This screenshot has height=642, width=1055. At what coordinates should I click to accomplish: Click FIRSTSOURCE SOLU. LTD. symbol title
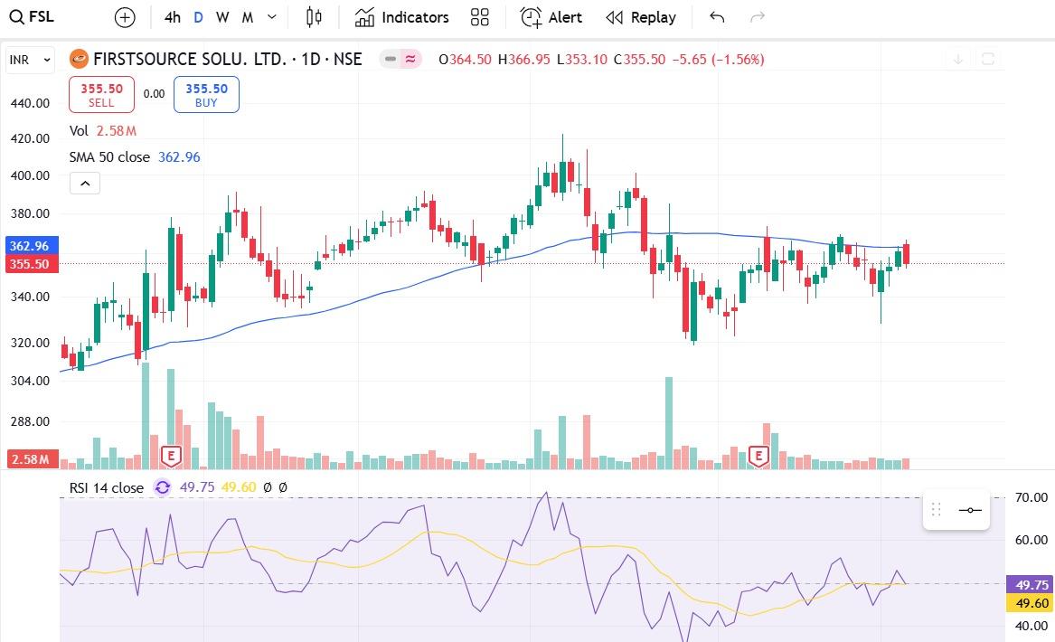tap(228, 59)
